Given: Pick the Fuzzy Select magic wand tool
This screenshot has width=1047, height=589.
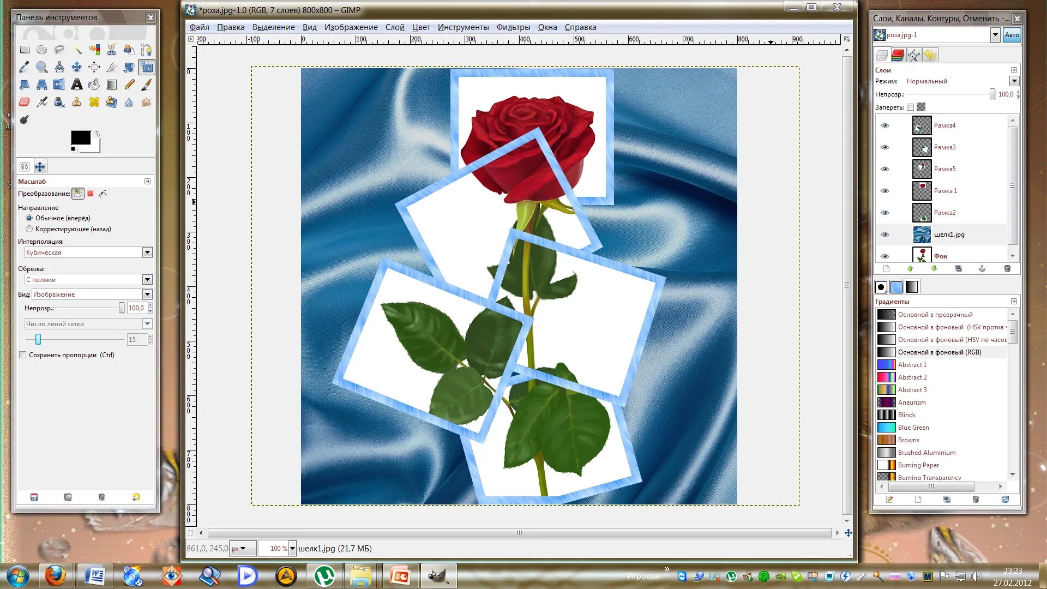Looking at the screenshot, I should pos(77,50).
